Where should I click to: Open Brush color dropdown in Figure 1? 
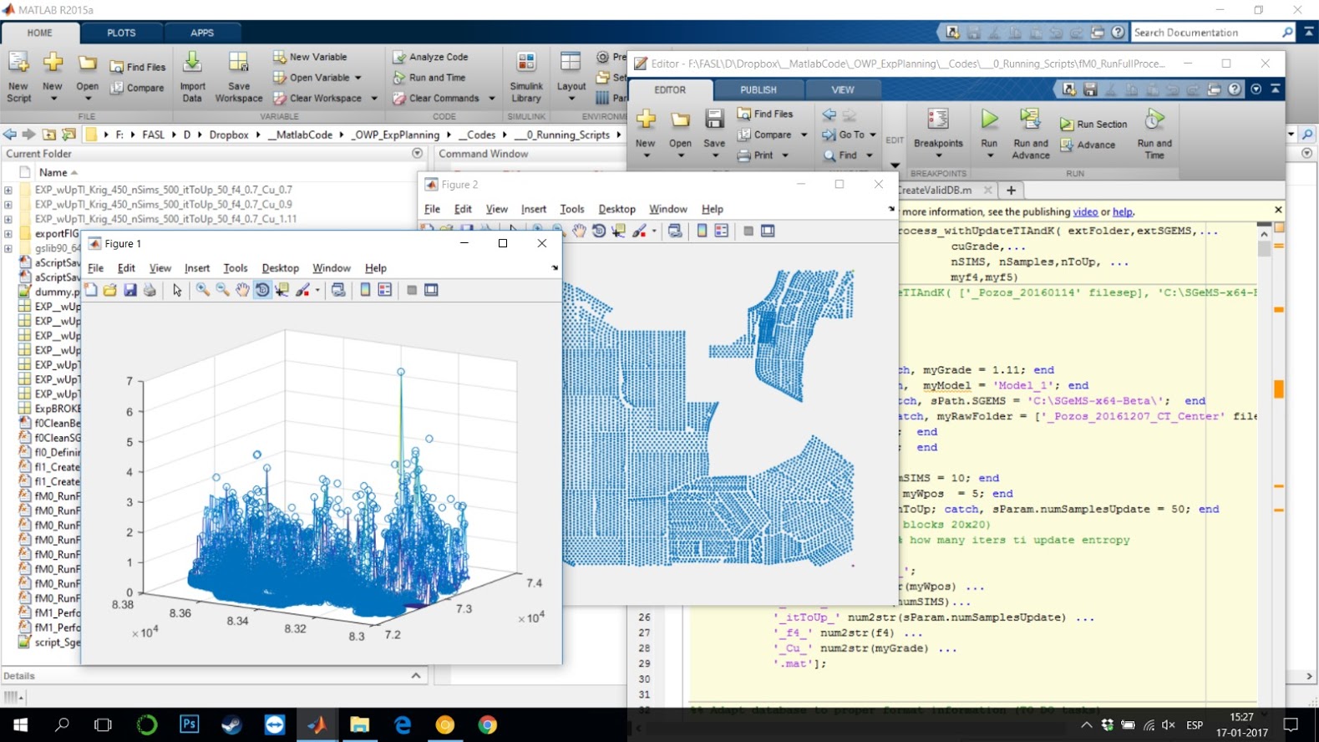pos(317,291)
